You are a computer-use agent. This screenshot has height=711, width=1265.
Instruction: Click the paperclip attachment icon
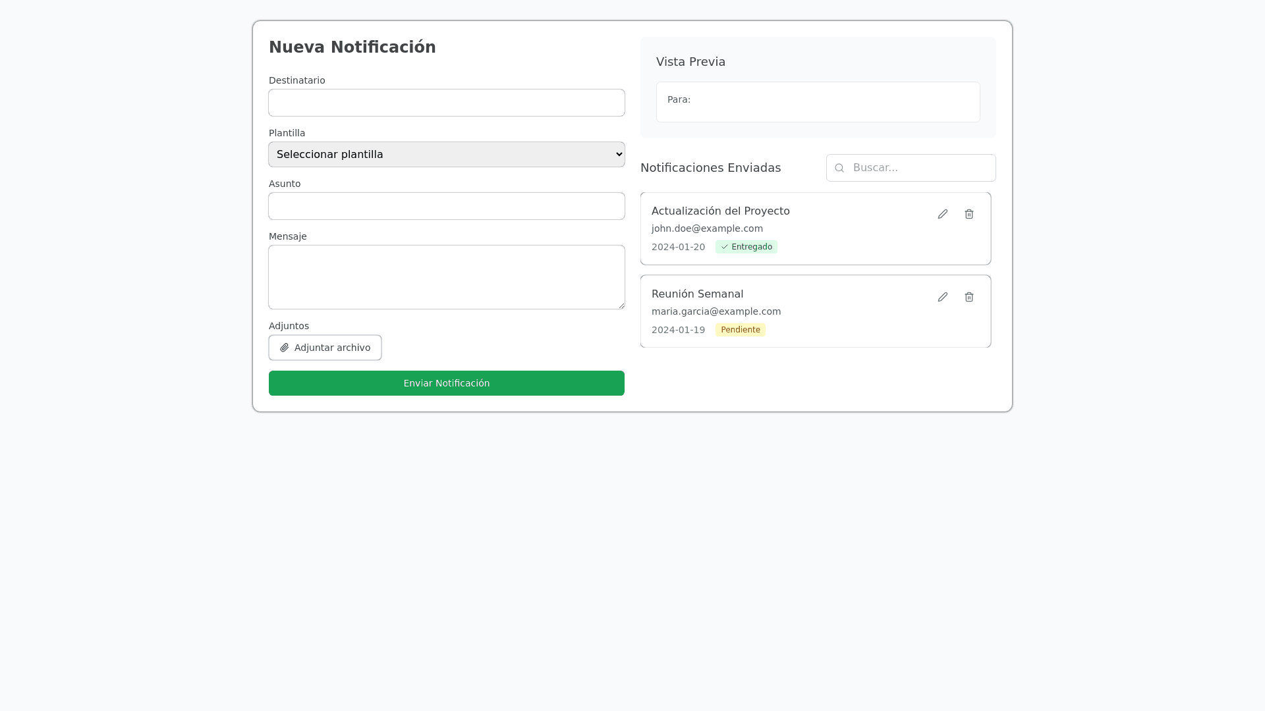[285, 348]
